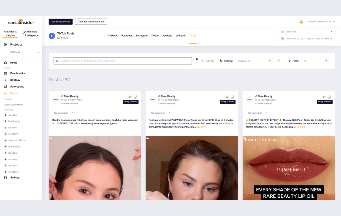Click the Auto Tag lightning icon
The image size is (341, 216).
pos(203,61)
